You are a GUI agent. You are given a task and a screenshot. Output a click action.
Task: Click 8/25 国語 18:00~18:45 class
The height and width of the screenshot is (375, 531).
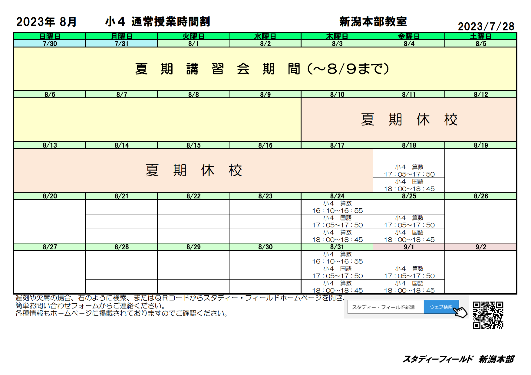tap(409, 236)
